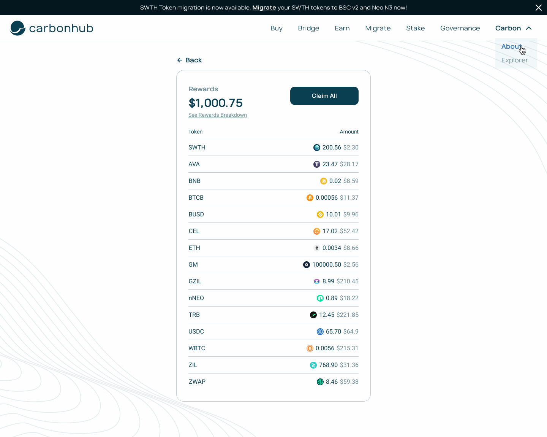Screen dimensions: 547x437
Task: Click the Token column header
Action: (x=195, y=132)
